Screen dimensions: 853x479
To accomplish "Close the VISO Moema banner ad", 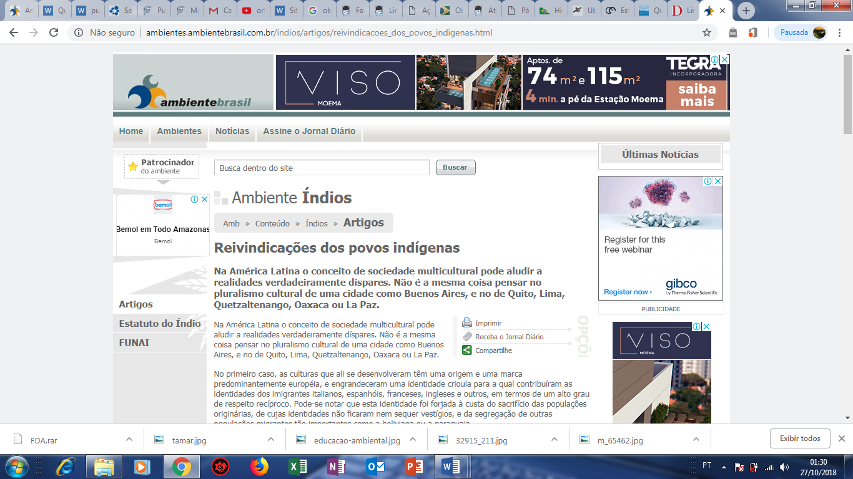I will pos(724,60).
